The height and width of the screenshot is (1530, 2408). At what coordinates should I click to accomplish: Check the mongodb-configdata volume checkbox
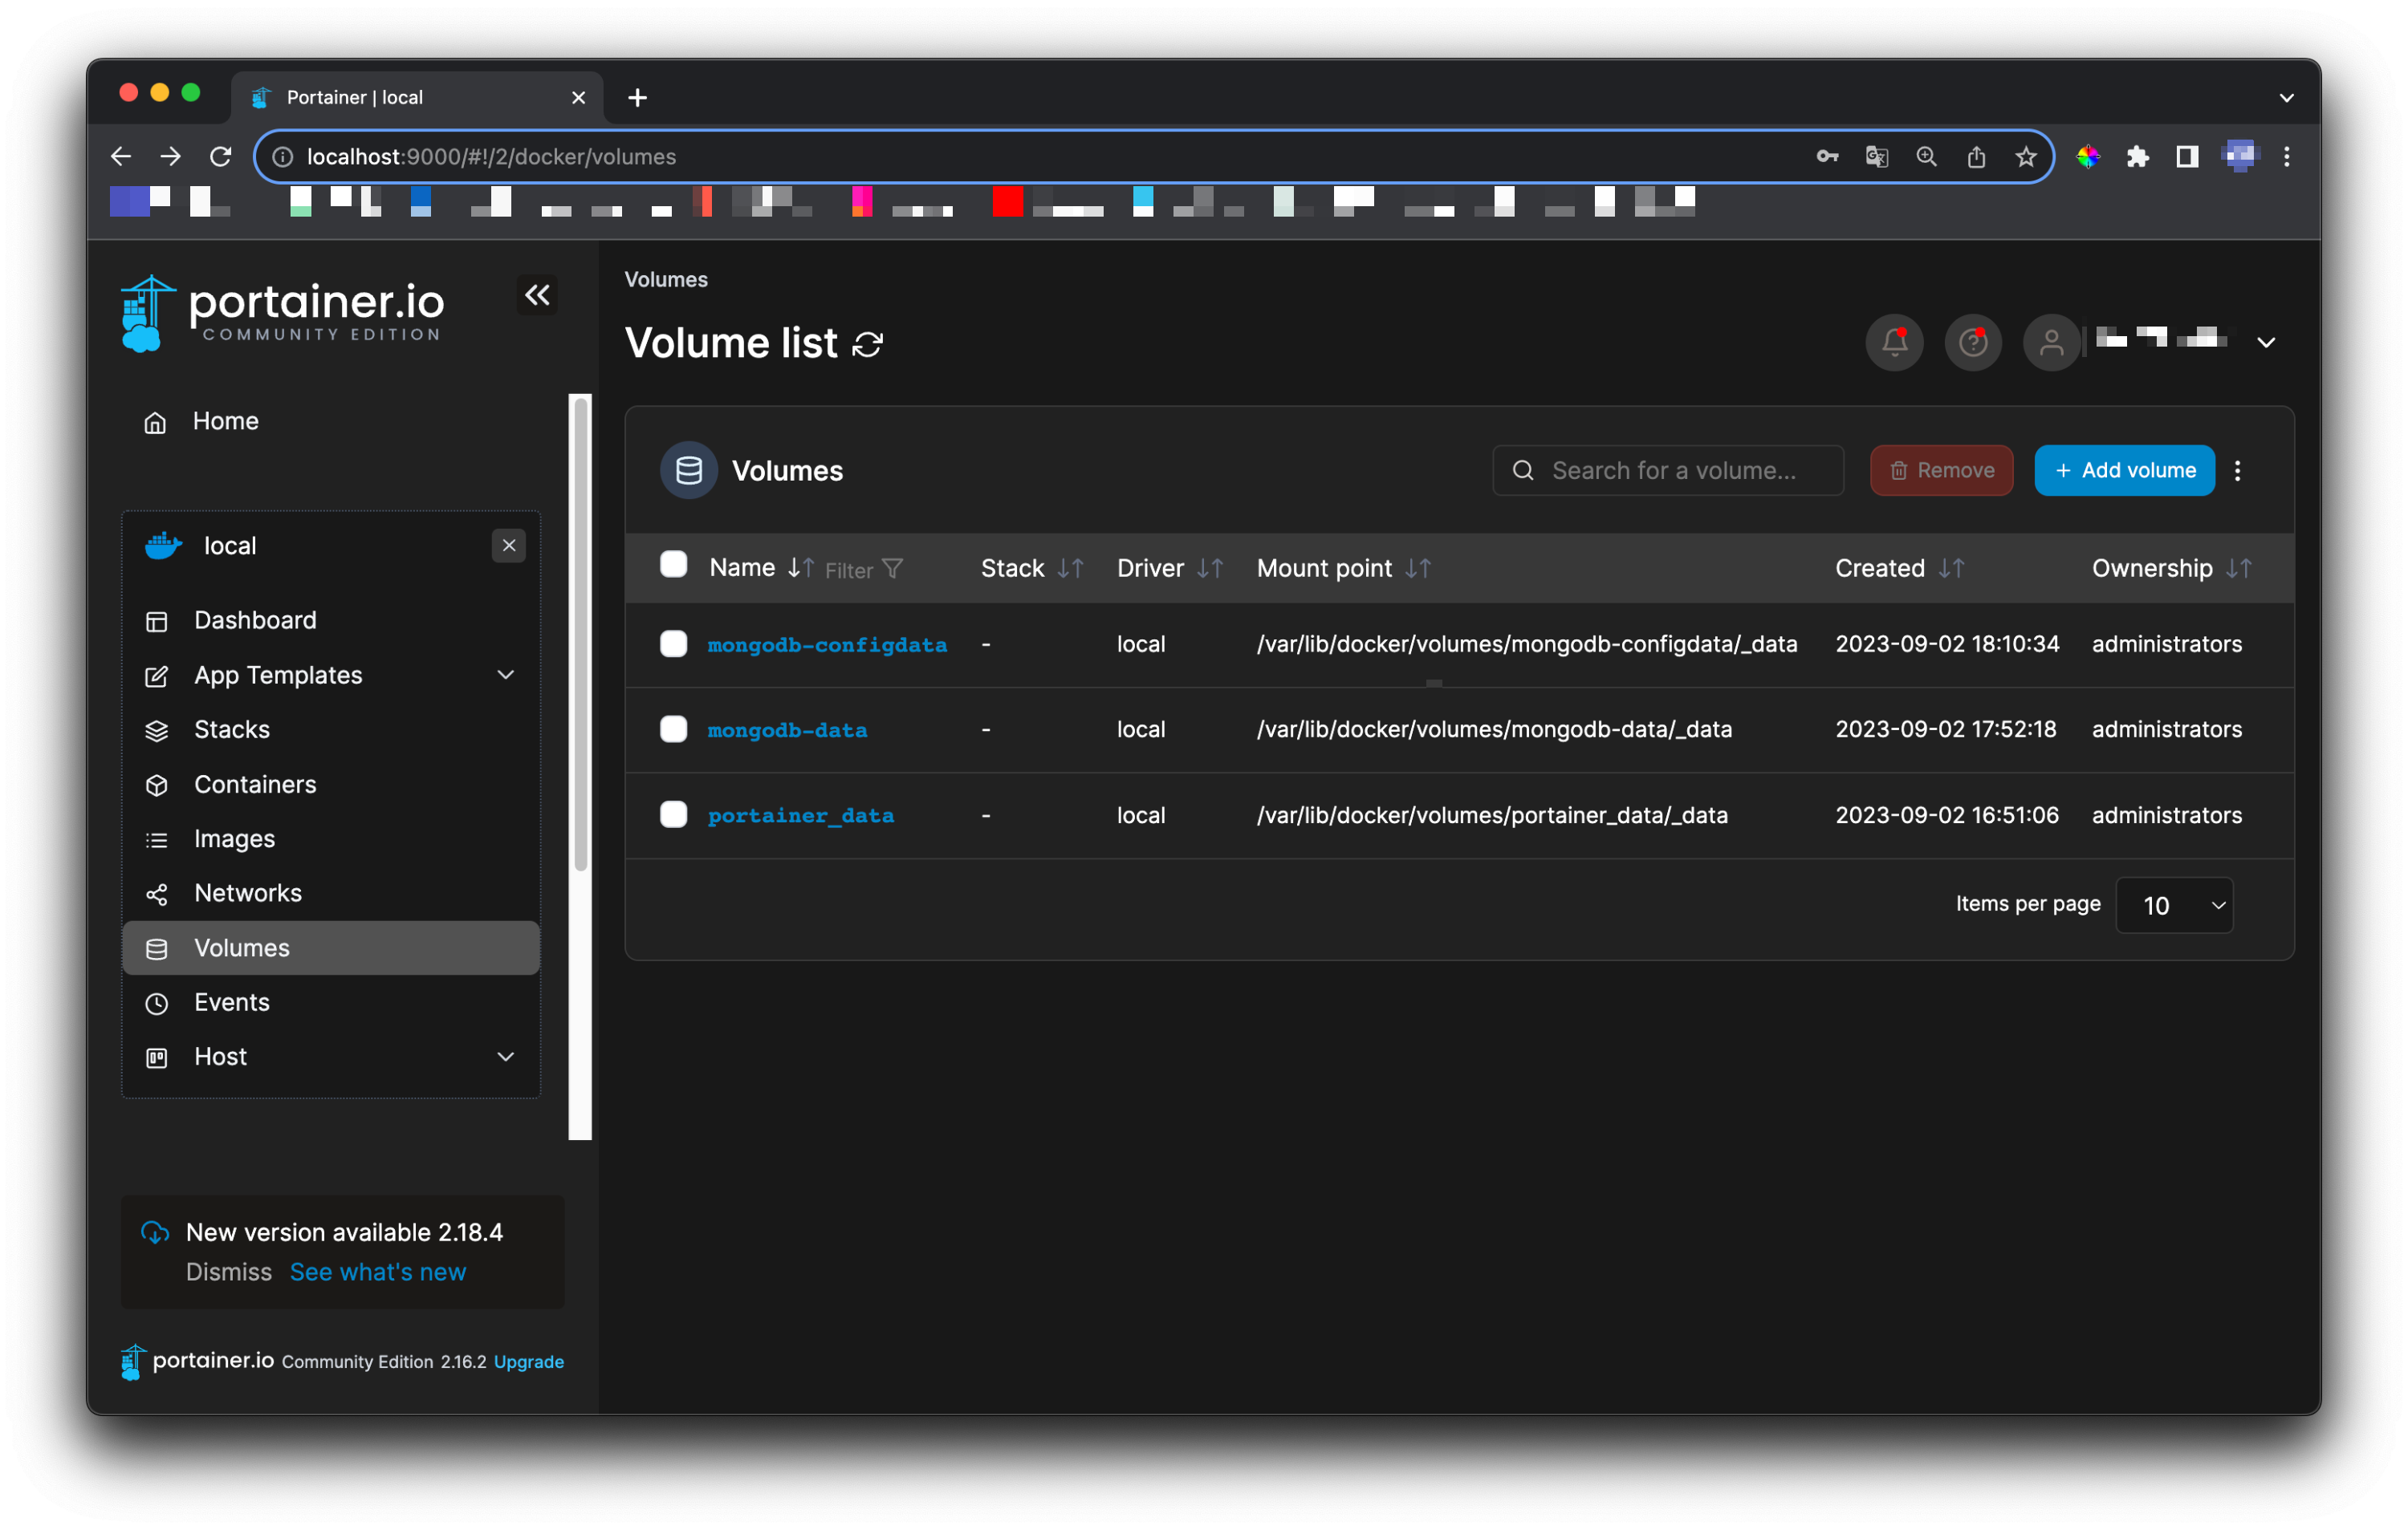tap(673, 643)
